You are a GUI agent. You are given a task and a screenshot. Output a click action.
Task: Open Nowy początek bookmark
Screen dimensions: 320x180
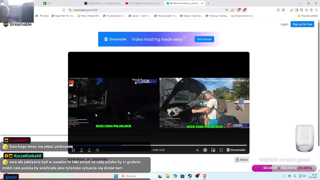click(x=165, y=16)
